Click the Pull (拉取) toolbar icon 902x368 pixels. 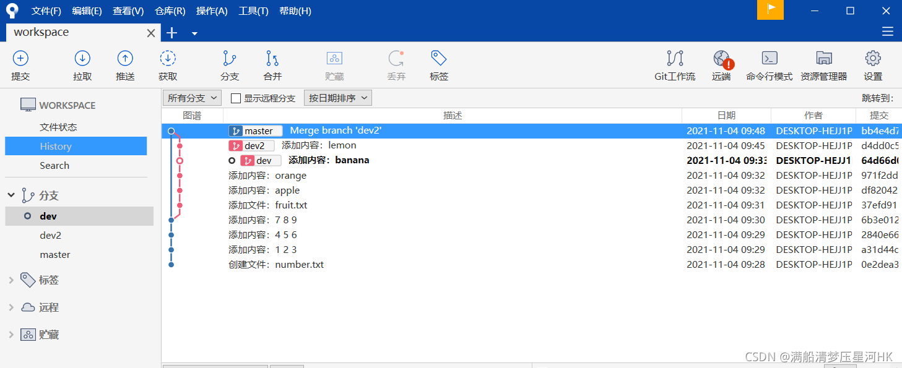point(82,58)
